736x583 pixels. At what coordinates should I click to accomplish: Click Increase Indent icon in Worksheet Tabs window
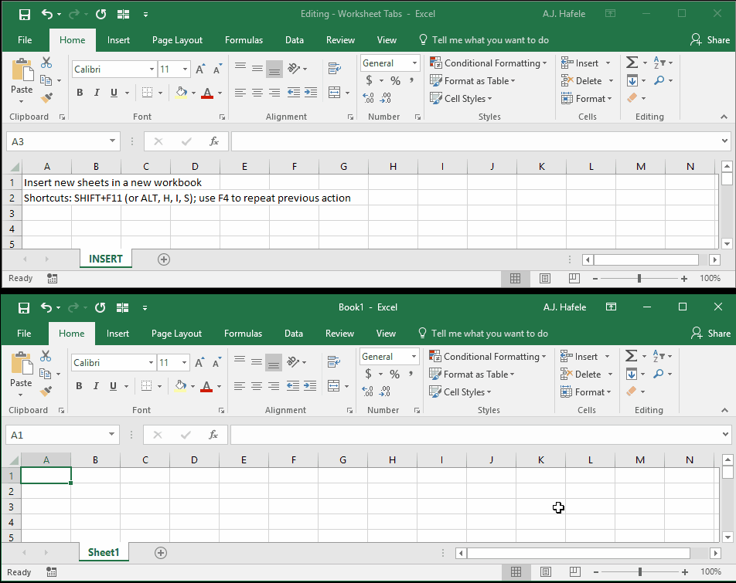(310, 93)
